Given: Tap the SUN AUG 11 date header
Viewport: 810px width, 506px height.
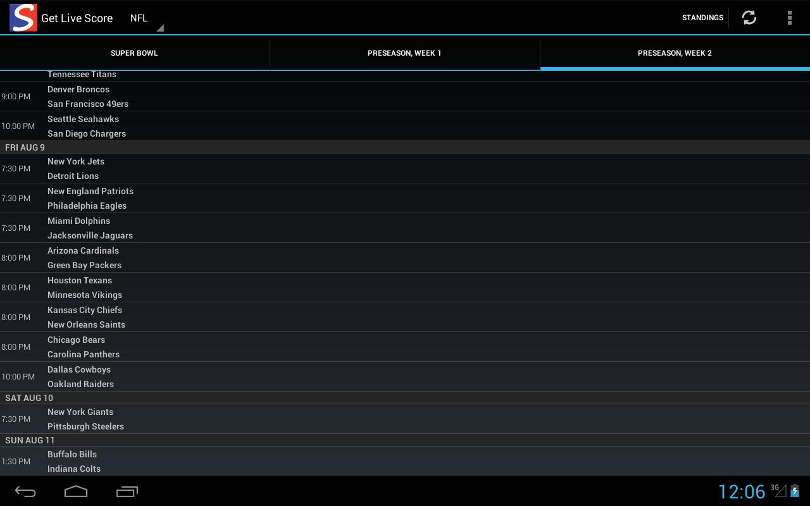Looking at the screenshot, I should (x=405, y=440).
